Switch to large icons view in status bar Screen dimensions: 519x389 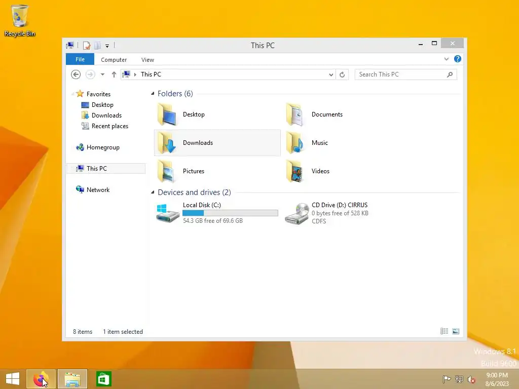pyautogui.click(x=456, y=331)
